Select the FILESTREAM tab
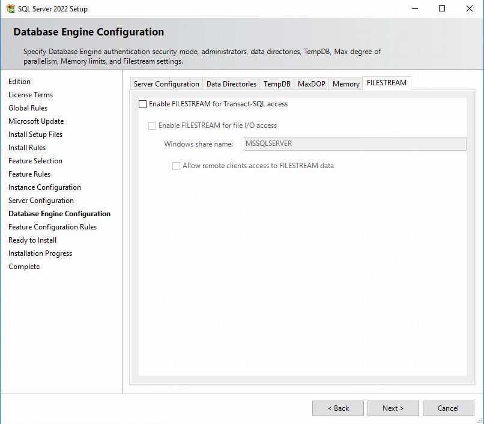The image size is (484, 424). click(x=387, y=83)
